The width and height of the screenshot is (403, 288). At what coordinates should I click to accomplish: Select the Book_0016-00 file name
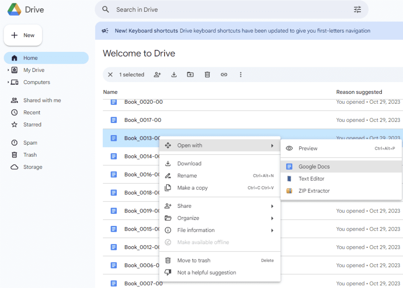click(142, 174)
